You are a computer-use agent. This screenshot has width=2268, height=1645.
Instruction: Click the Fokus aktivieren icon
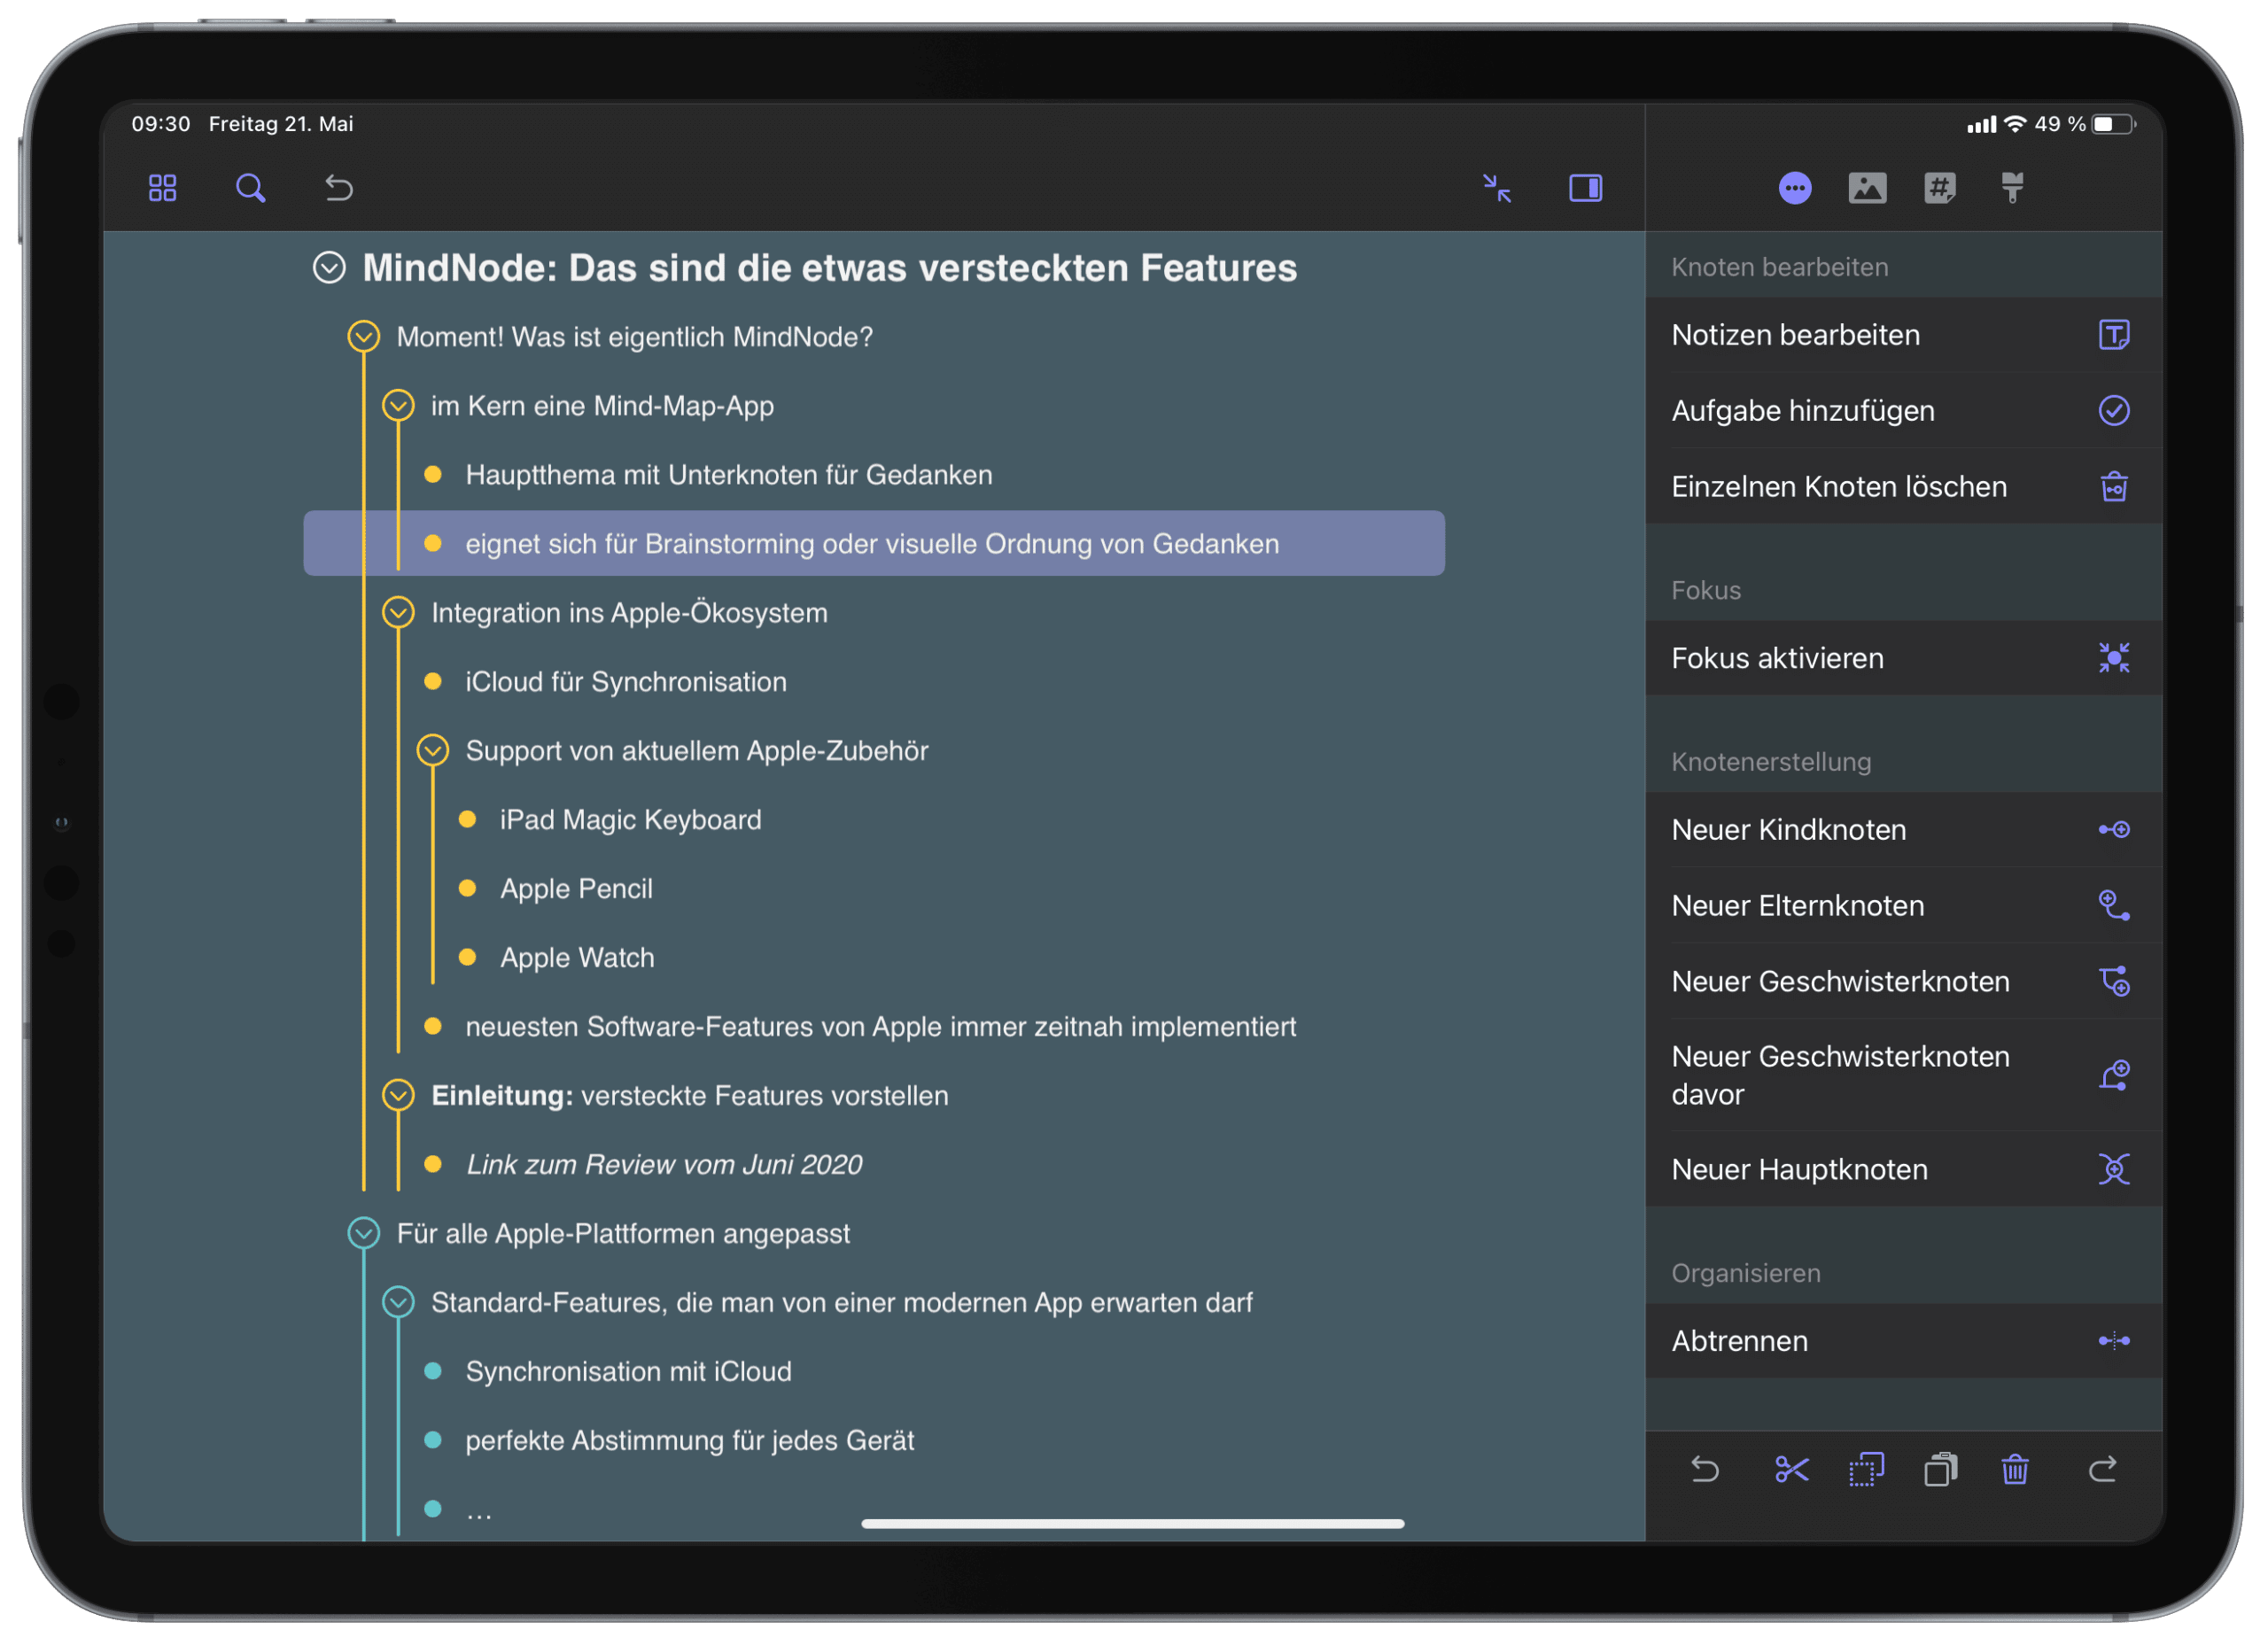click(2113, 657)
